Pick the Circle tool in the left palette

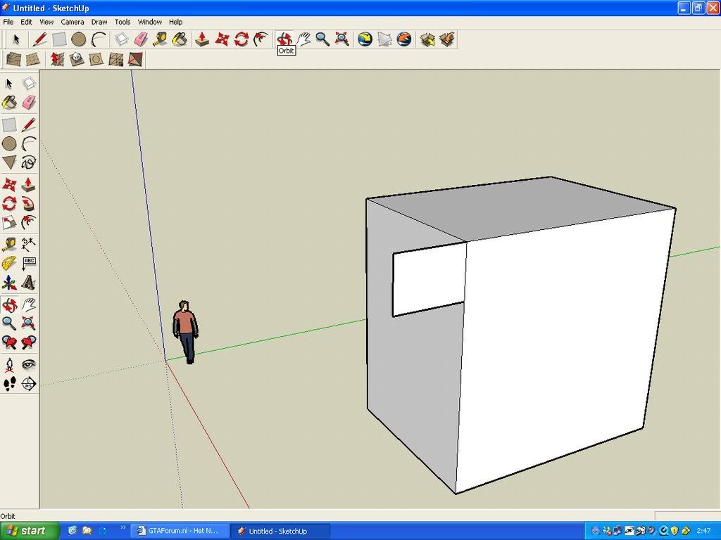[9, 143]
